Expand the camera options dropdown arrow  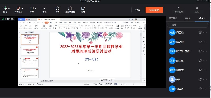(x=22, y=9)
